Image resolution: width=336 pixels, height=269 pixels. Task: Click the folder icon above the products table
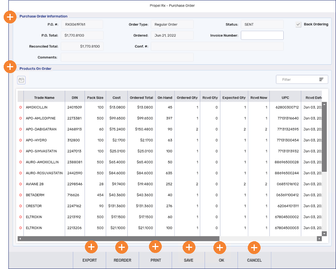(x=22, y=80)
